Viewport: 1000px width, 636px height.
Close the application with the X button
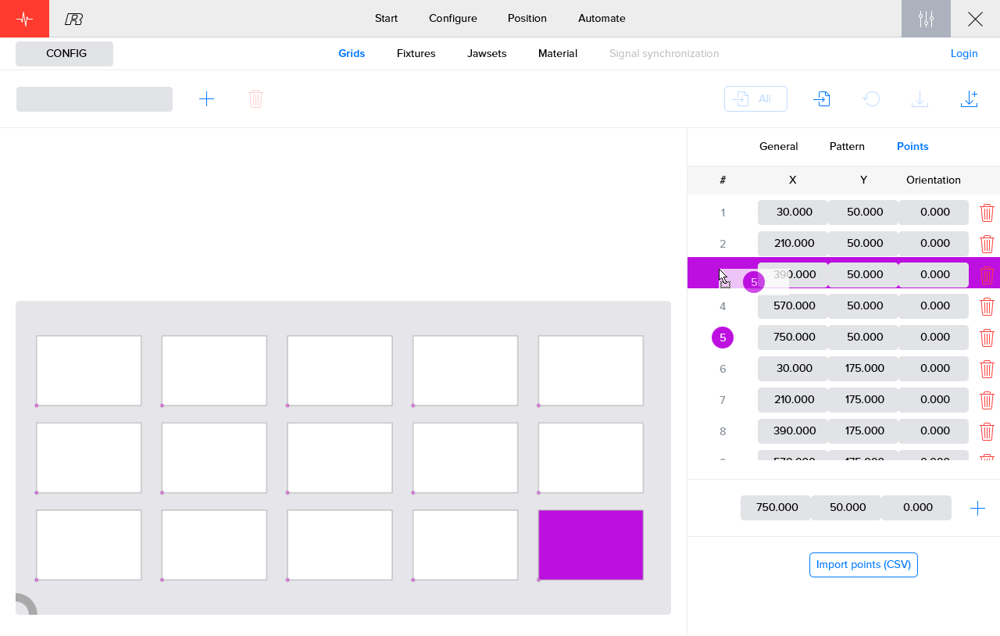pos(975,19)
